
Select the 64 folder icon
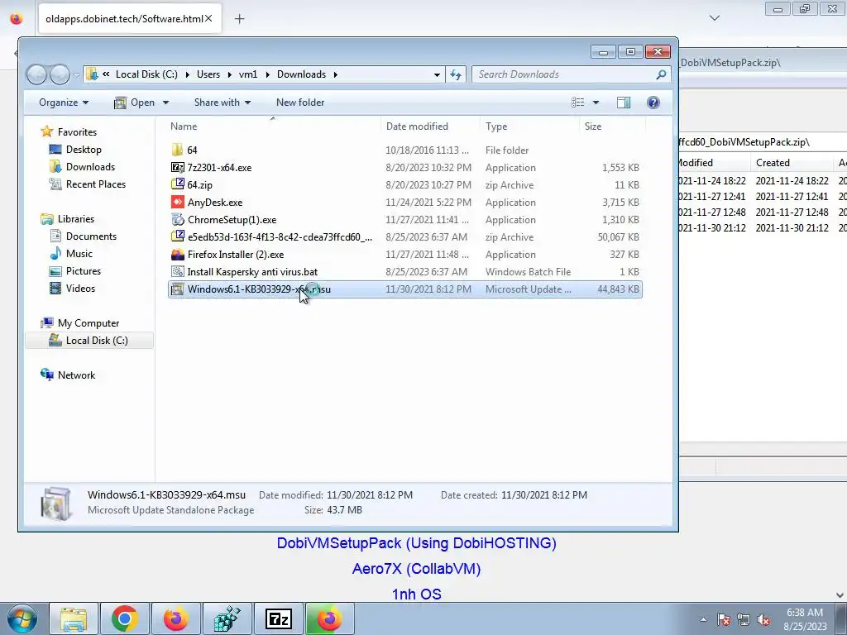coord(177,150)
